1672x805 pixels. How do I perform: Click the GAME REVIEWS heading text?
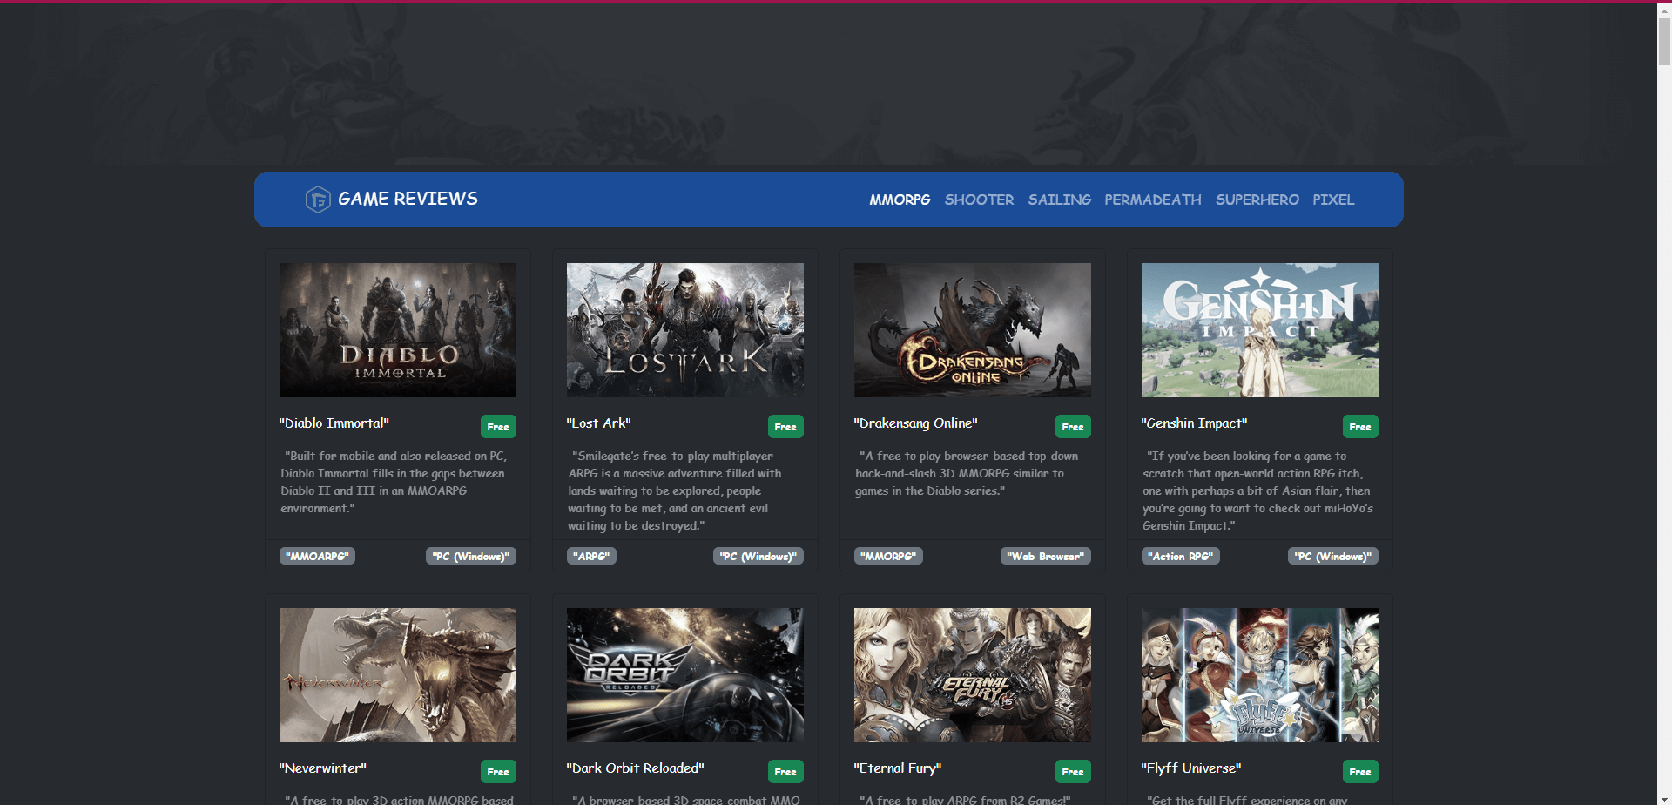tap(408, 199)
